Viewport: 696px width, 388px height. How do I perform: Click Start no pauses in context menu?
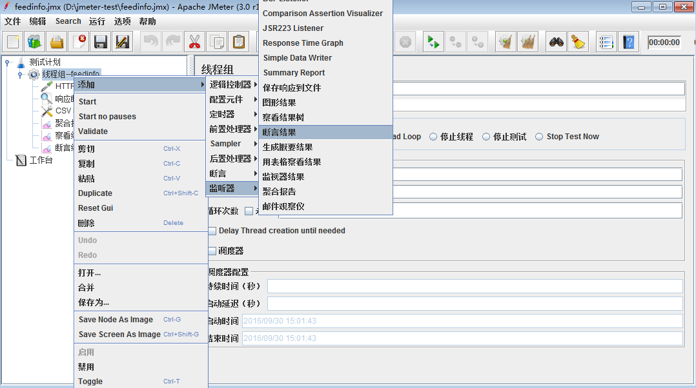point(140,117)
